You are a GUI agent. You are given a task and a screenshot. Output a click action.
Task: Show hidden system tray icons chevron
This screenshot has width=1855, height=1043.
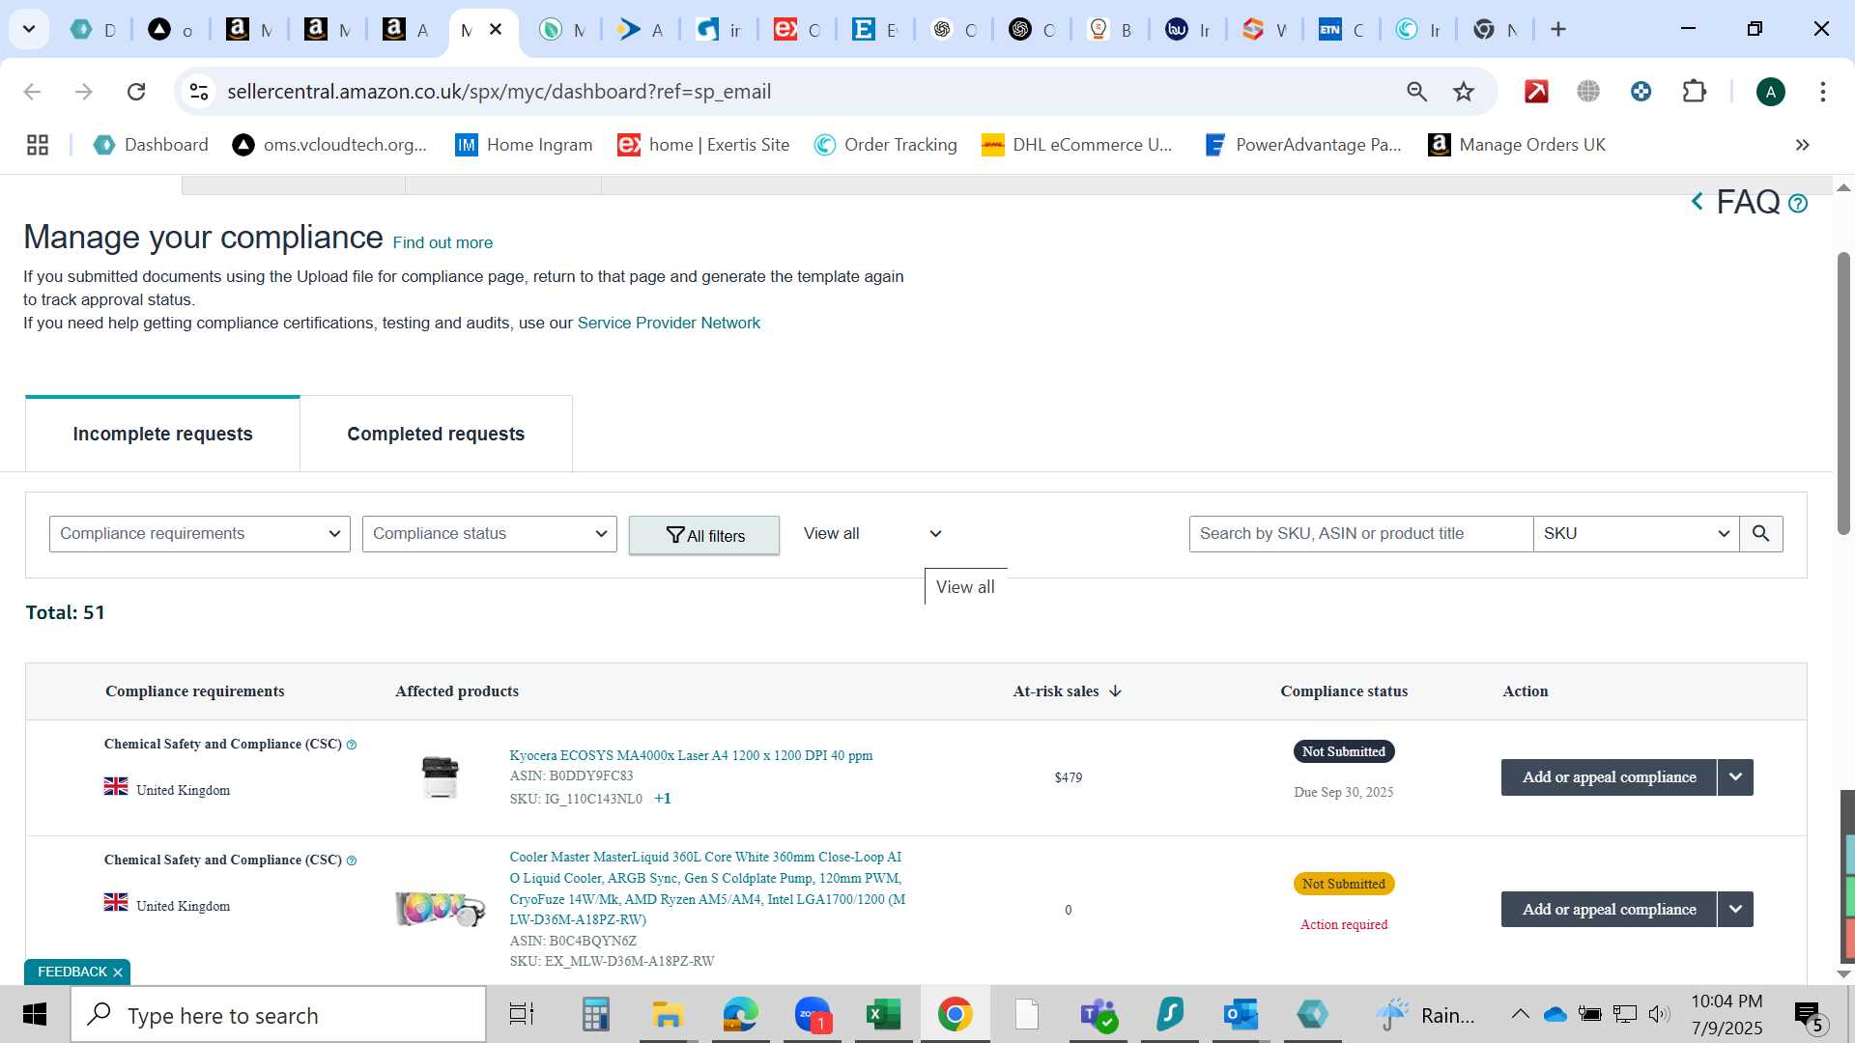(x=1520, y=1014)
